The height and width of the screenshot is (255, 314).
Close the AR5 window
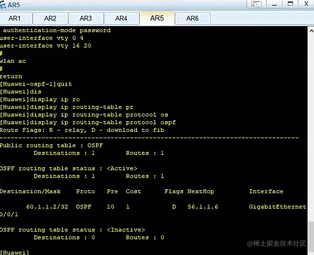306,4
